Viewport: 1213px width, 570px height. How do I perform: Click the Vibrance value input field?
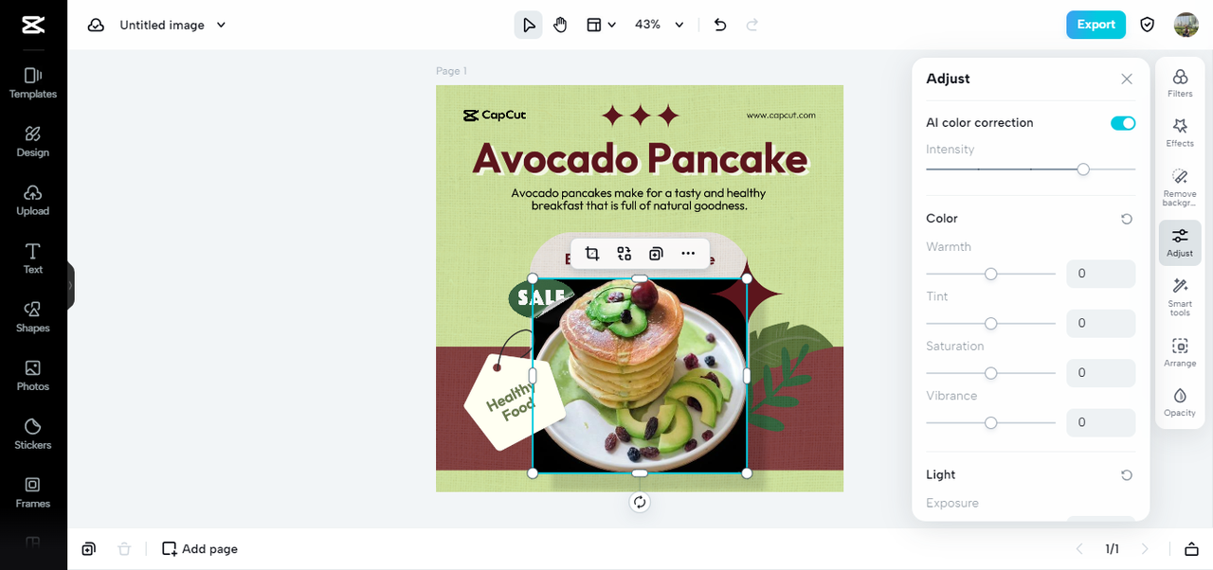pyautogui.click(x=1101, y=422)
